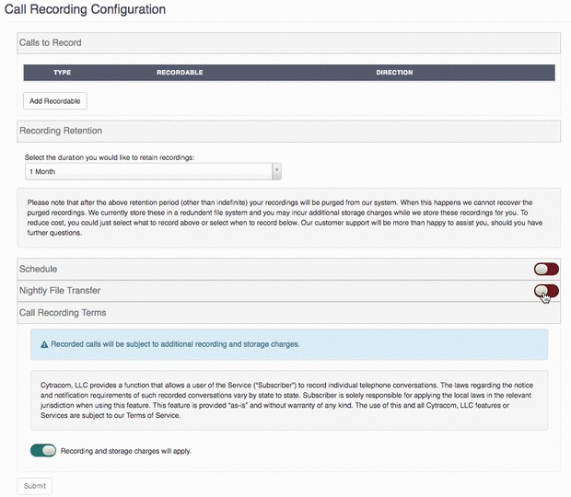Sort by the TYPE column header
The height and width of the screenshot is (497, 571).
[63, 73]
